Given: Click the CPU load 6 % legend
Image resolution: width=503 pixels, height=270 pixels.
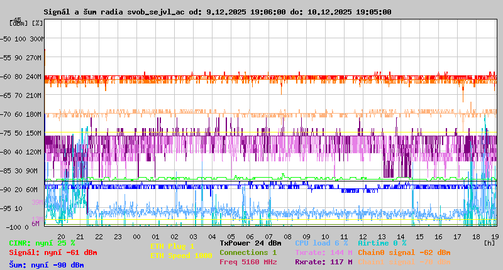Looking at the screenshot, I should coord(321,243).
